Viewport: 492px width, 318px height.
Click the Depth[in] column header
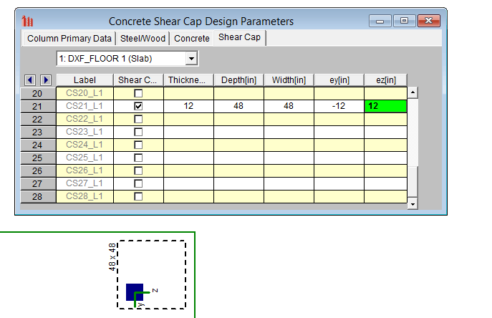[238, 80]
